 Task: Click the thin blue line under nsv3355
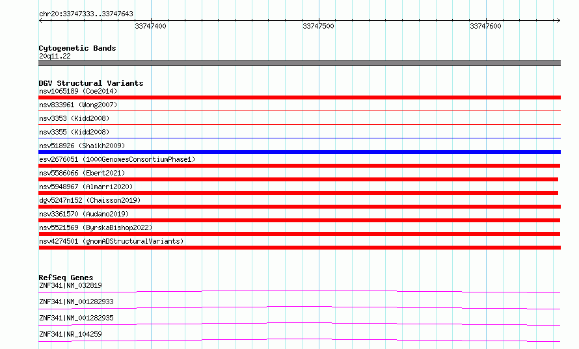(299, 138)
